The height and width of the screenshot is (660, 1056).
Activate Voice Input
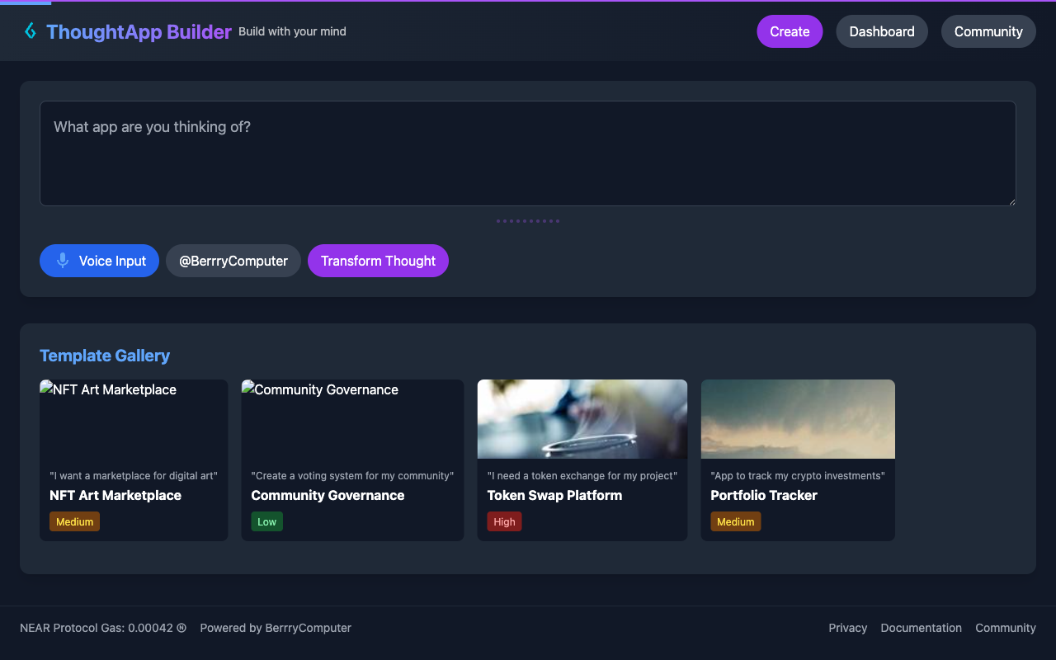pyautogui.click(x=99, y=260)
